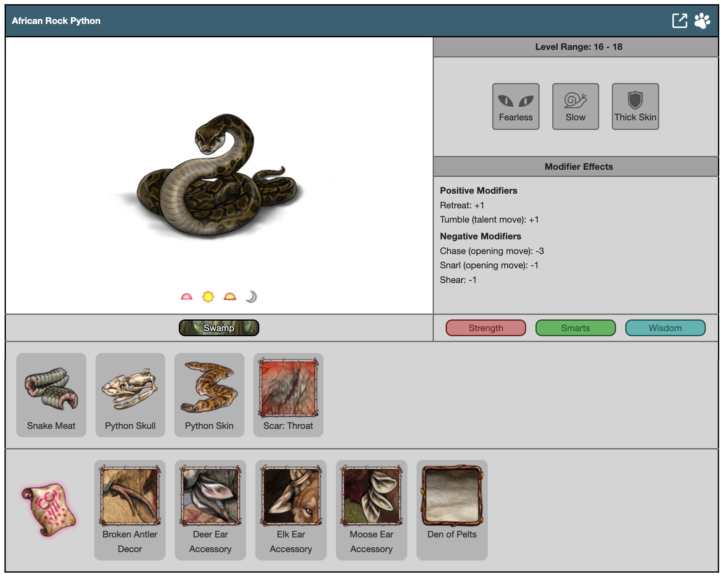Click the crescent moon night icon

pos(251,297)
